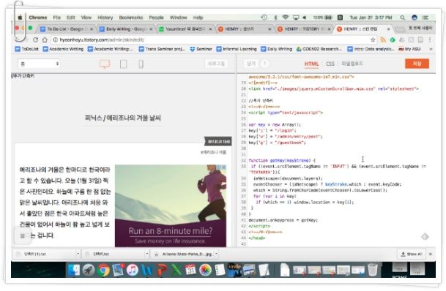446x291 pixels.
Task: Click the document.onkeypress = getKey line
Action: pyautogui.click(x=283, y=220)
